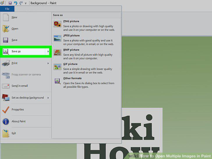The height and width of the screenshot is (159, 212).
Task: Open the File tab
Action: (x=7, y=9)
